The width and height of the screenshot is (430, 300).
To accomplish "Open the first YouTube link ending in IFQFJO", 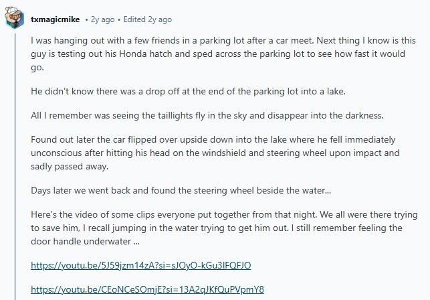I will click(x=140, y=265).
